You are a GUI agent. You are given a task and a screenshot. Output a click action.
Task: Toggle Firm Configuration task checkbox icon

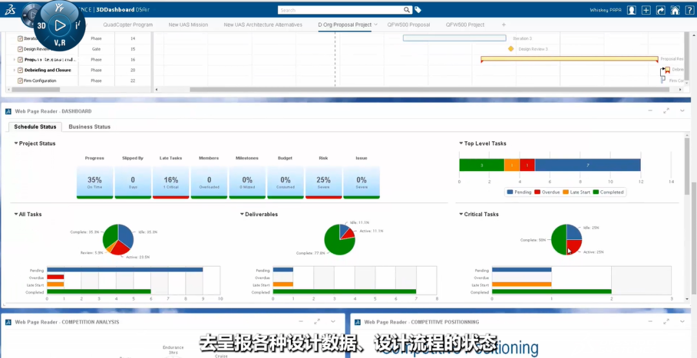click(20, 81)
